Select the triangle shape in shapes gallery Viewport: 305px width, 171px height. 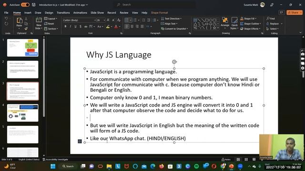click(x=195, y=24)
